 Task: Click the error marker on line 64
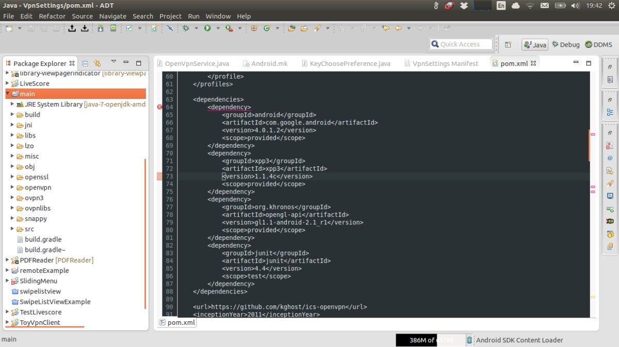(x=159, y=107)
